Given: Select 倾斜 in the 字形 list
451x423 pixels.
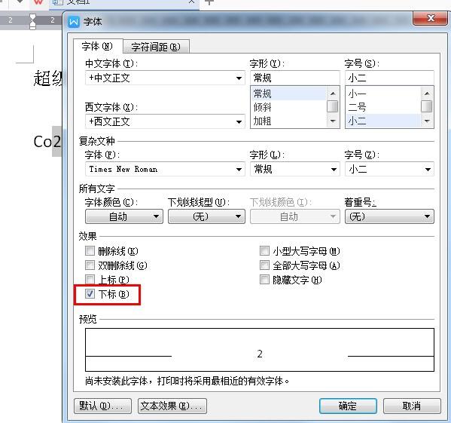Looking at the screenshot, I should pos(288,107).
